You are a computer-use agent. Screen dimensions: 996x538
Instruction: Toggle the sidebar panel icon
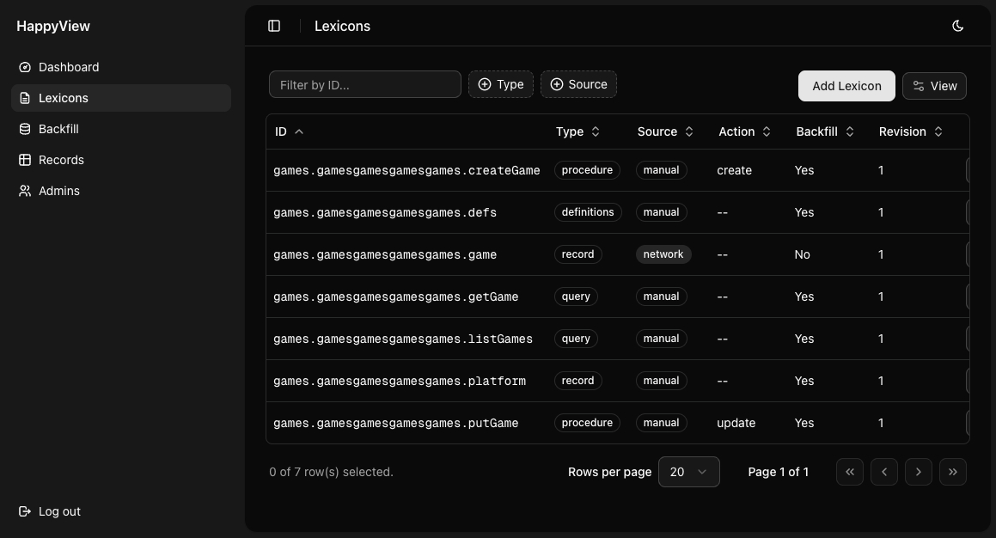pyautogui.click(x=274, y=26)
